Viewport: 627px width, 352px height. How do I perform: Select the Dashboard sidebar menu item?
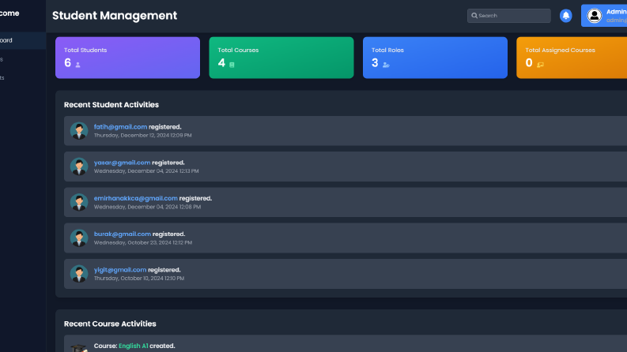coord(23,40)
